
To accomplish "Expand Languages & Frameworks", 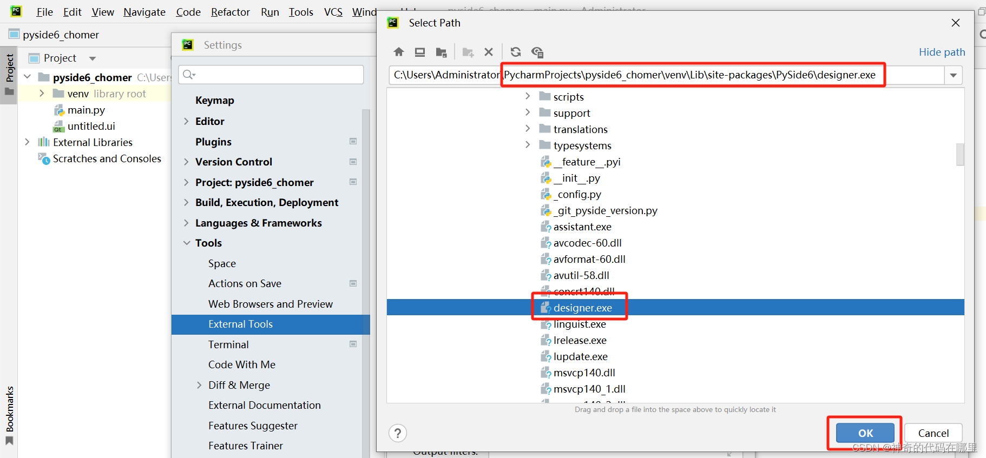I will click(x=186, y=223).
